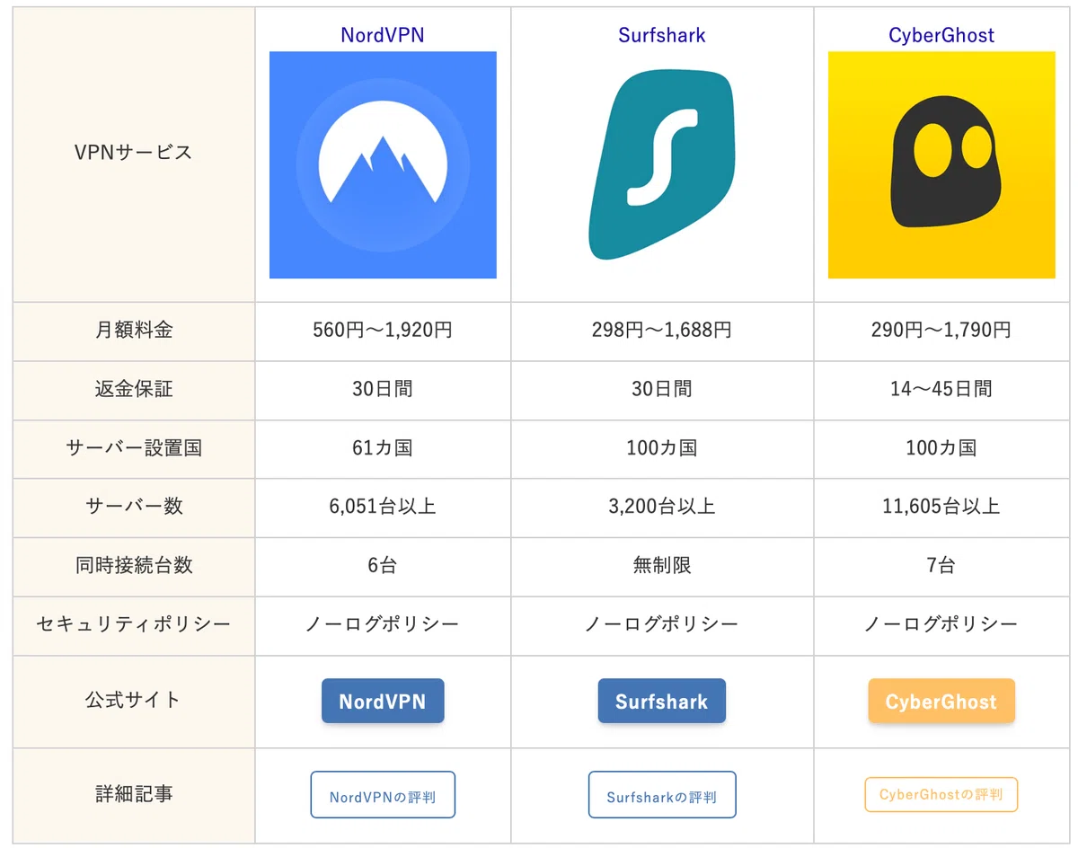1078x848 pixels.
Task: Select the 月額料金 row header
Action: pyautogui.click(x=134, y=331)
